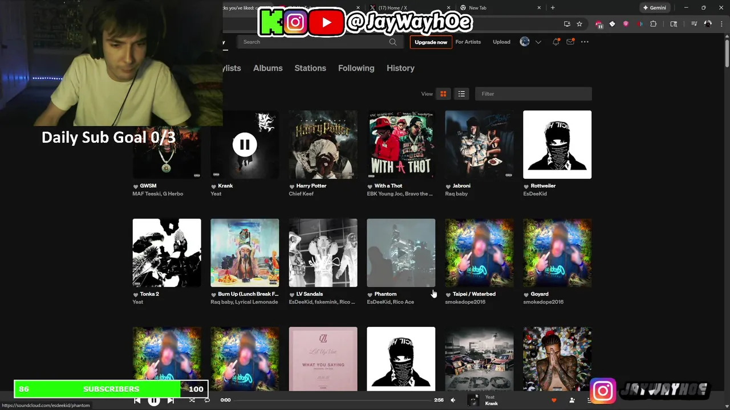Click the pause button in the player bar
The image size is (730, 410).
pyautogui.click(x=154, y=400)
